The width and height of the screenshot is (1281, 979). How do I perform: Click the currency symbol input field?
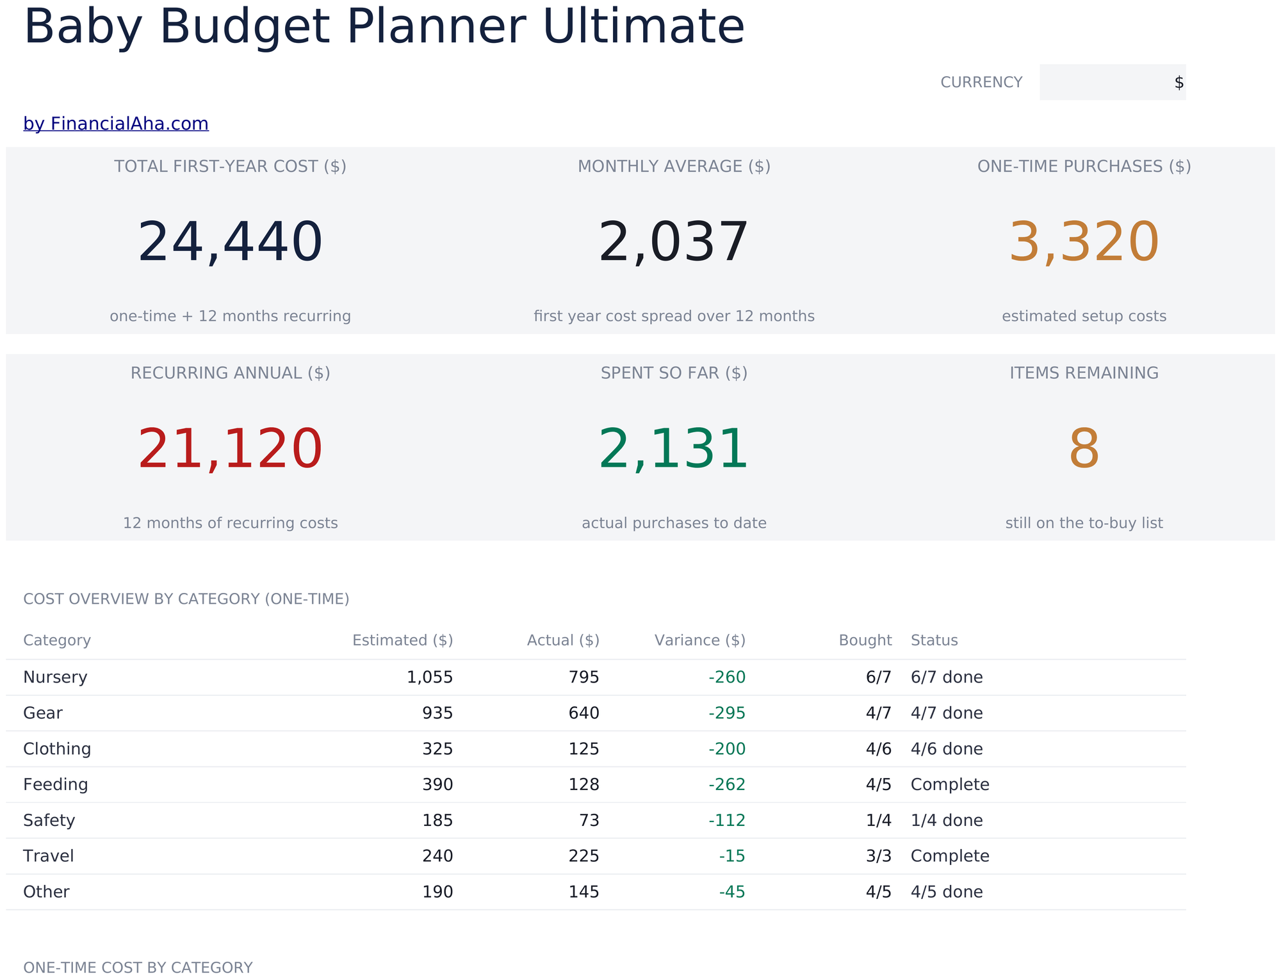(1113, 82)
